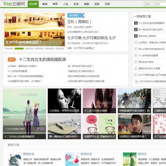Click the 爱情诗 green girl illustration icon

(130, 159)
